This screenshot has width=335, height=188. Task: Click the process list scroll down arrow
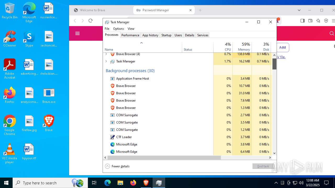[274, 153]
